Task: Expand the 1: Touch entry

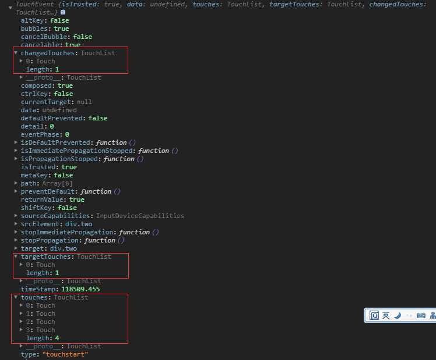Action: pos(21,313)
